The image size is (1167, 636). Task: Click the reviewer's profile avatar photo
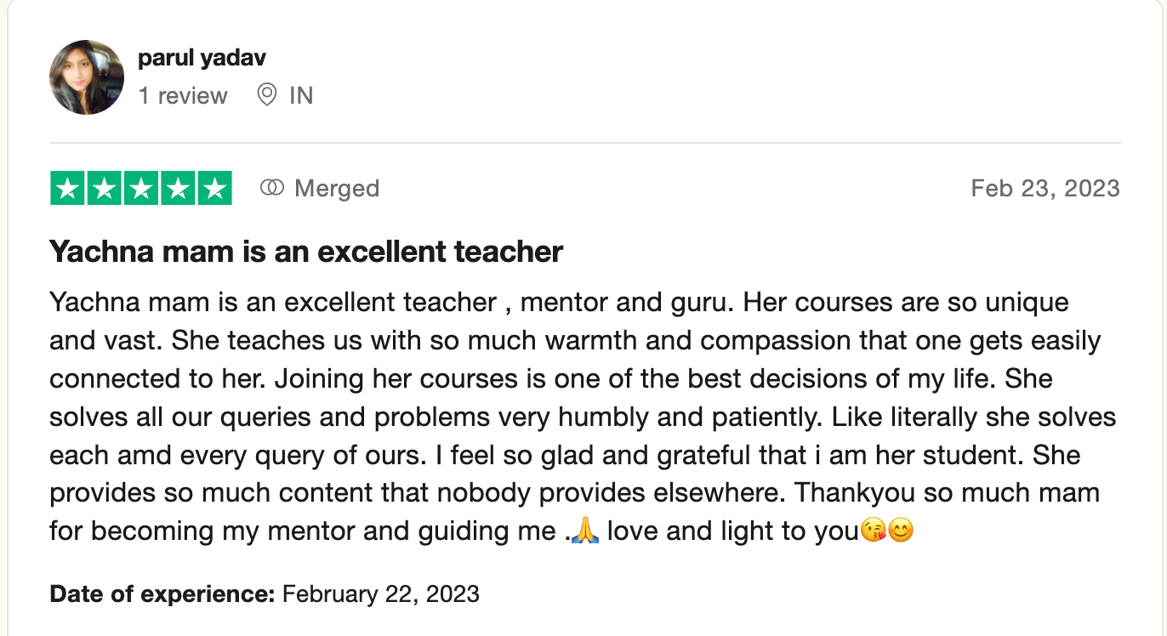(87, 77)
